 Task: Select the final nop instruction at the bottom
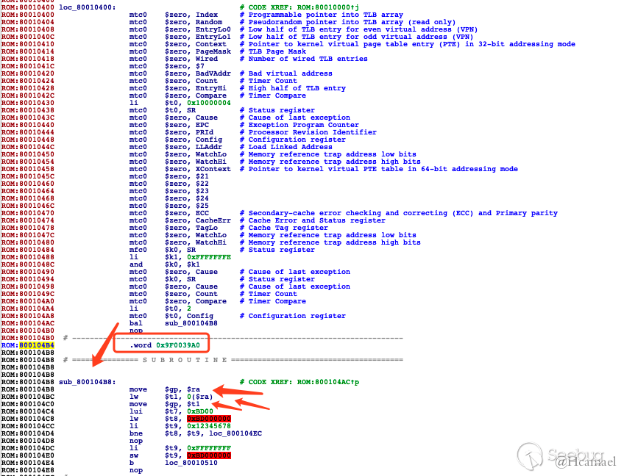136,470
